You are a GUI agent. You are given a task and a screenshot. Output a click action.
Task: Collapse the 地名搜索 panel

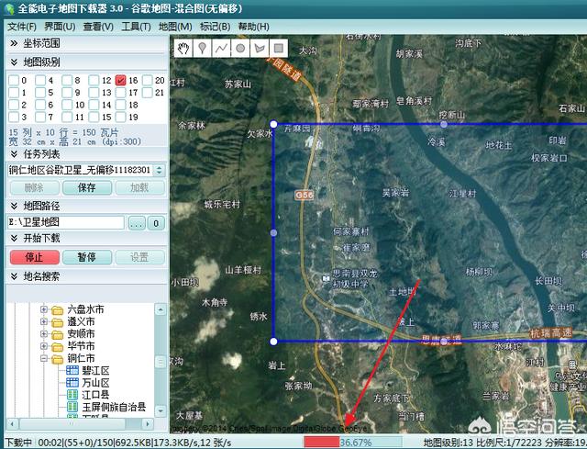pos(14,276)
